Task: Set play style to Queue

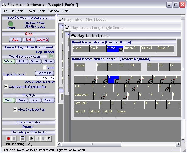Action: click(48, 100)
